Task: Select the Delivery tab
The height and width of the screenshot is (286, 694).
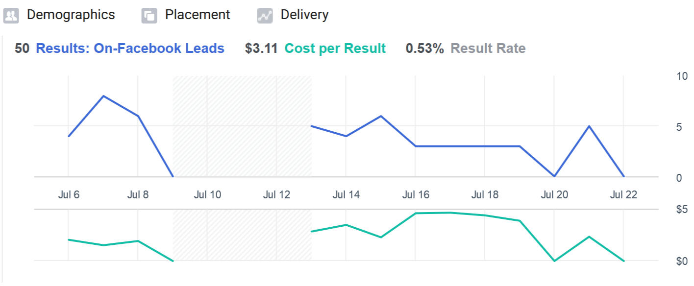Action: coord(304,15)
